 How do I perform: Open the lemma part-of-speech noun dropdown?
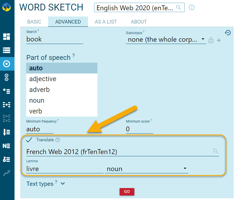[146, 169]
